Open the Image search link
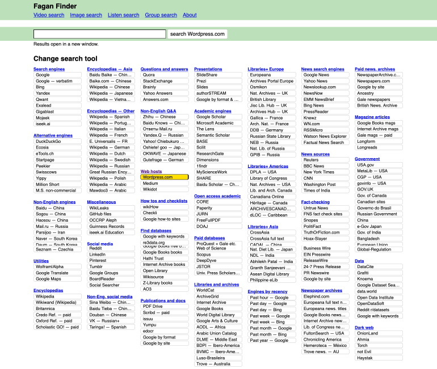Image resolution: width=437 pixels, height=369 pixels. click(x=86, y=15)
